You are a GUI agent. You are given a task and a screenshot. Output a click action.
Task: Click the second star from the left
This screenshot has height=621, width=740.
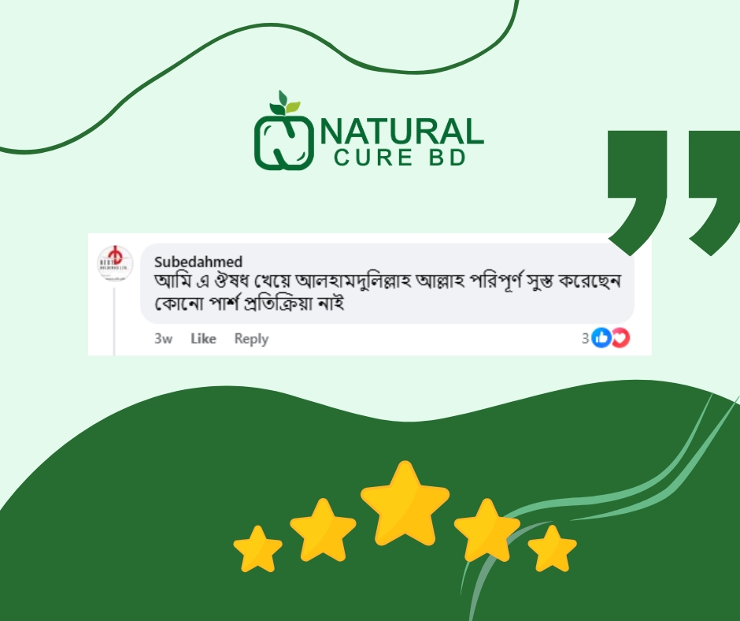(x=323, y=530)
